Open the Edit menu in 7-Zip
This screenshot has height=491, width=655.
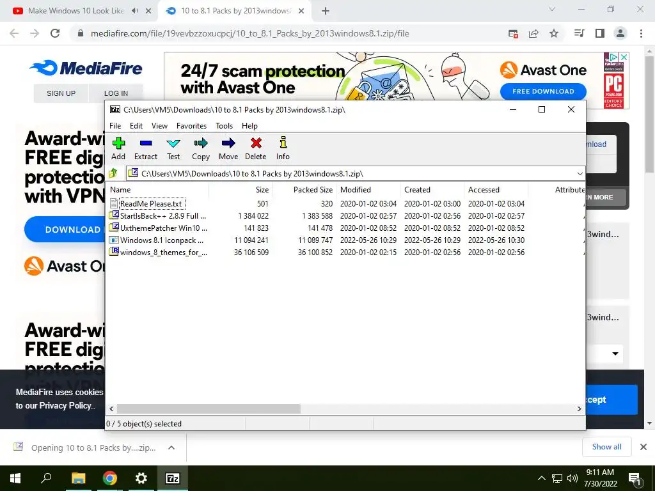tap(136, 126)
